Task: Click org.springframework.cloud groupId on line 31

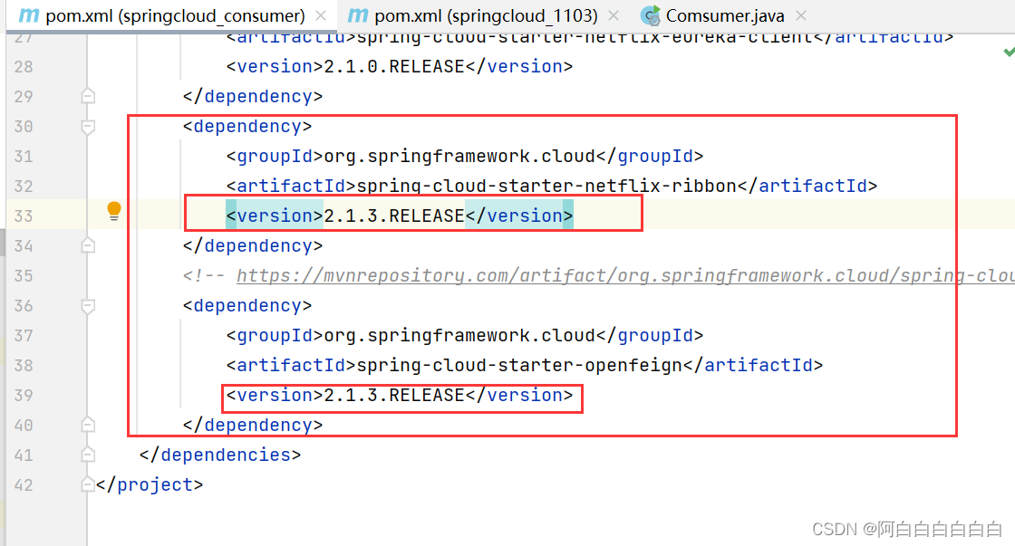Action: (459, 157)
